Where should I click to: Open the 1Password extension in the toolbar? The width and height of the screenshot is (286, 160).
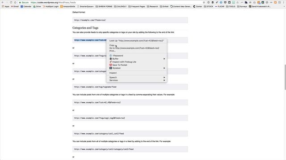[209, 2]
